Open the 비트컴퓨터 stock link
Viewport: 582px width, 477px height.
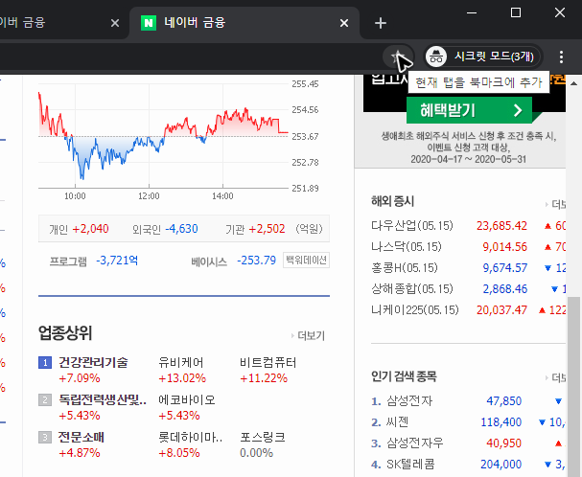click(268, 362)
